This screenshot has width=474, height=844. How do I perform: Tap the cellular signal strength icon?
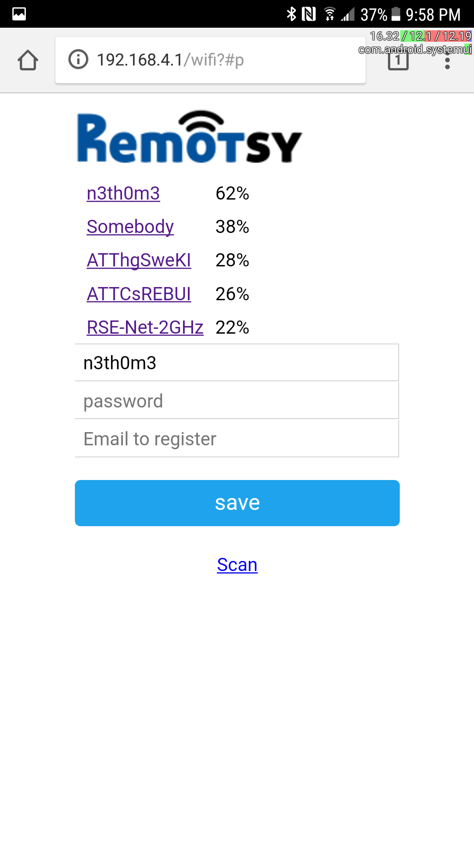(x=348, y=15)
